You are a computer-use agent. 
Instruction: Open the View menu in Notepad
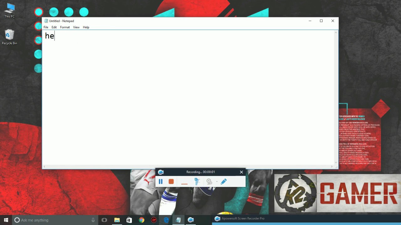(x=76, y=27)
